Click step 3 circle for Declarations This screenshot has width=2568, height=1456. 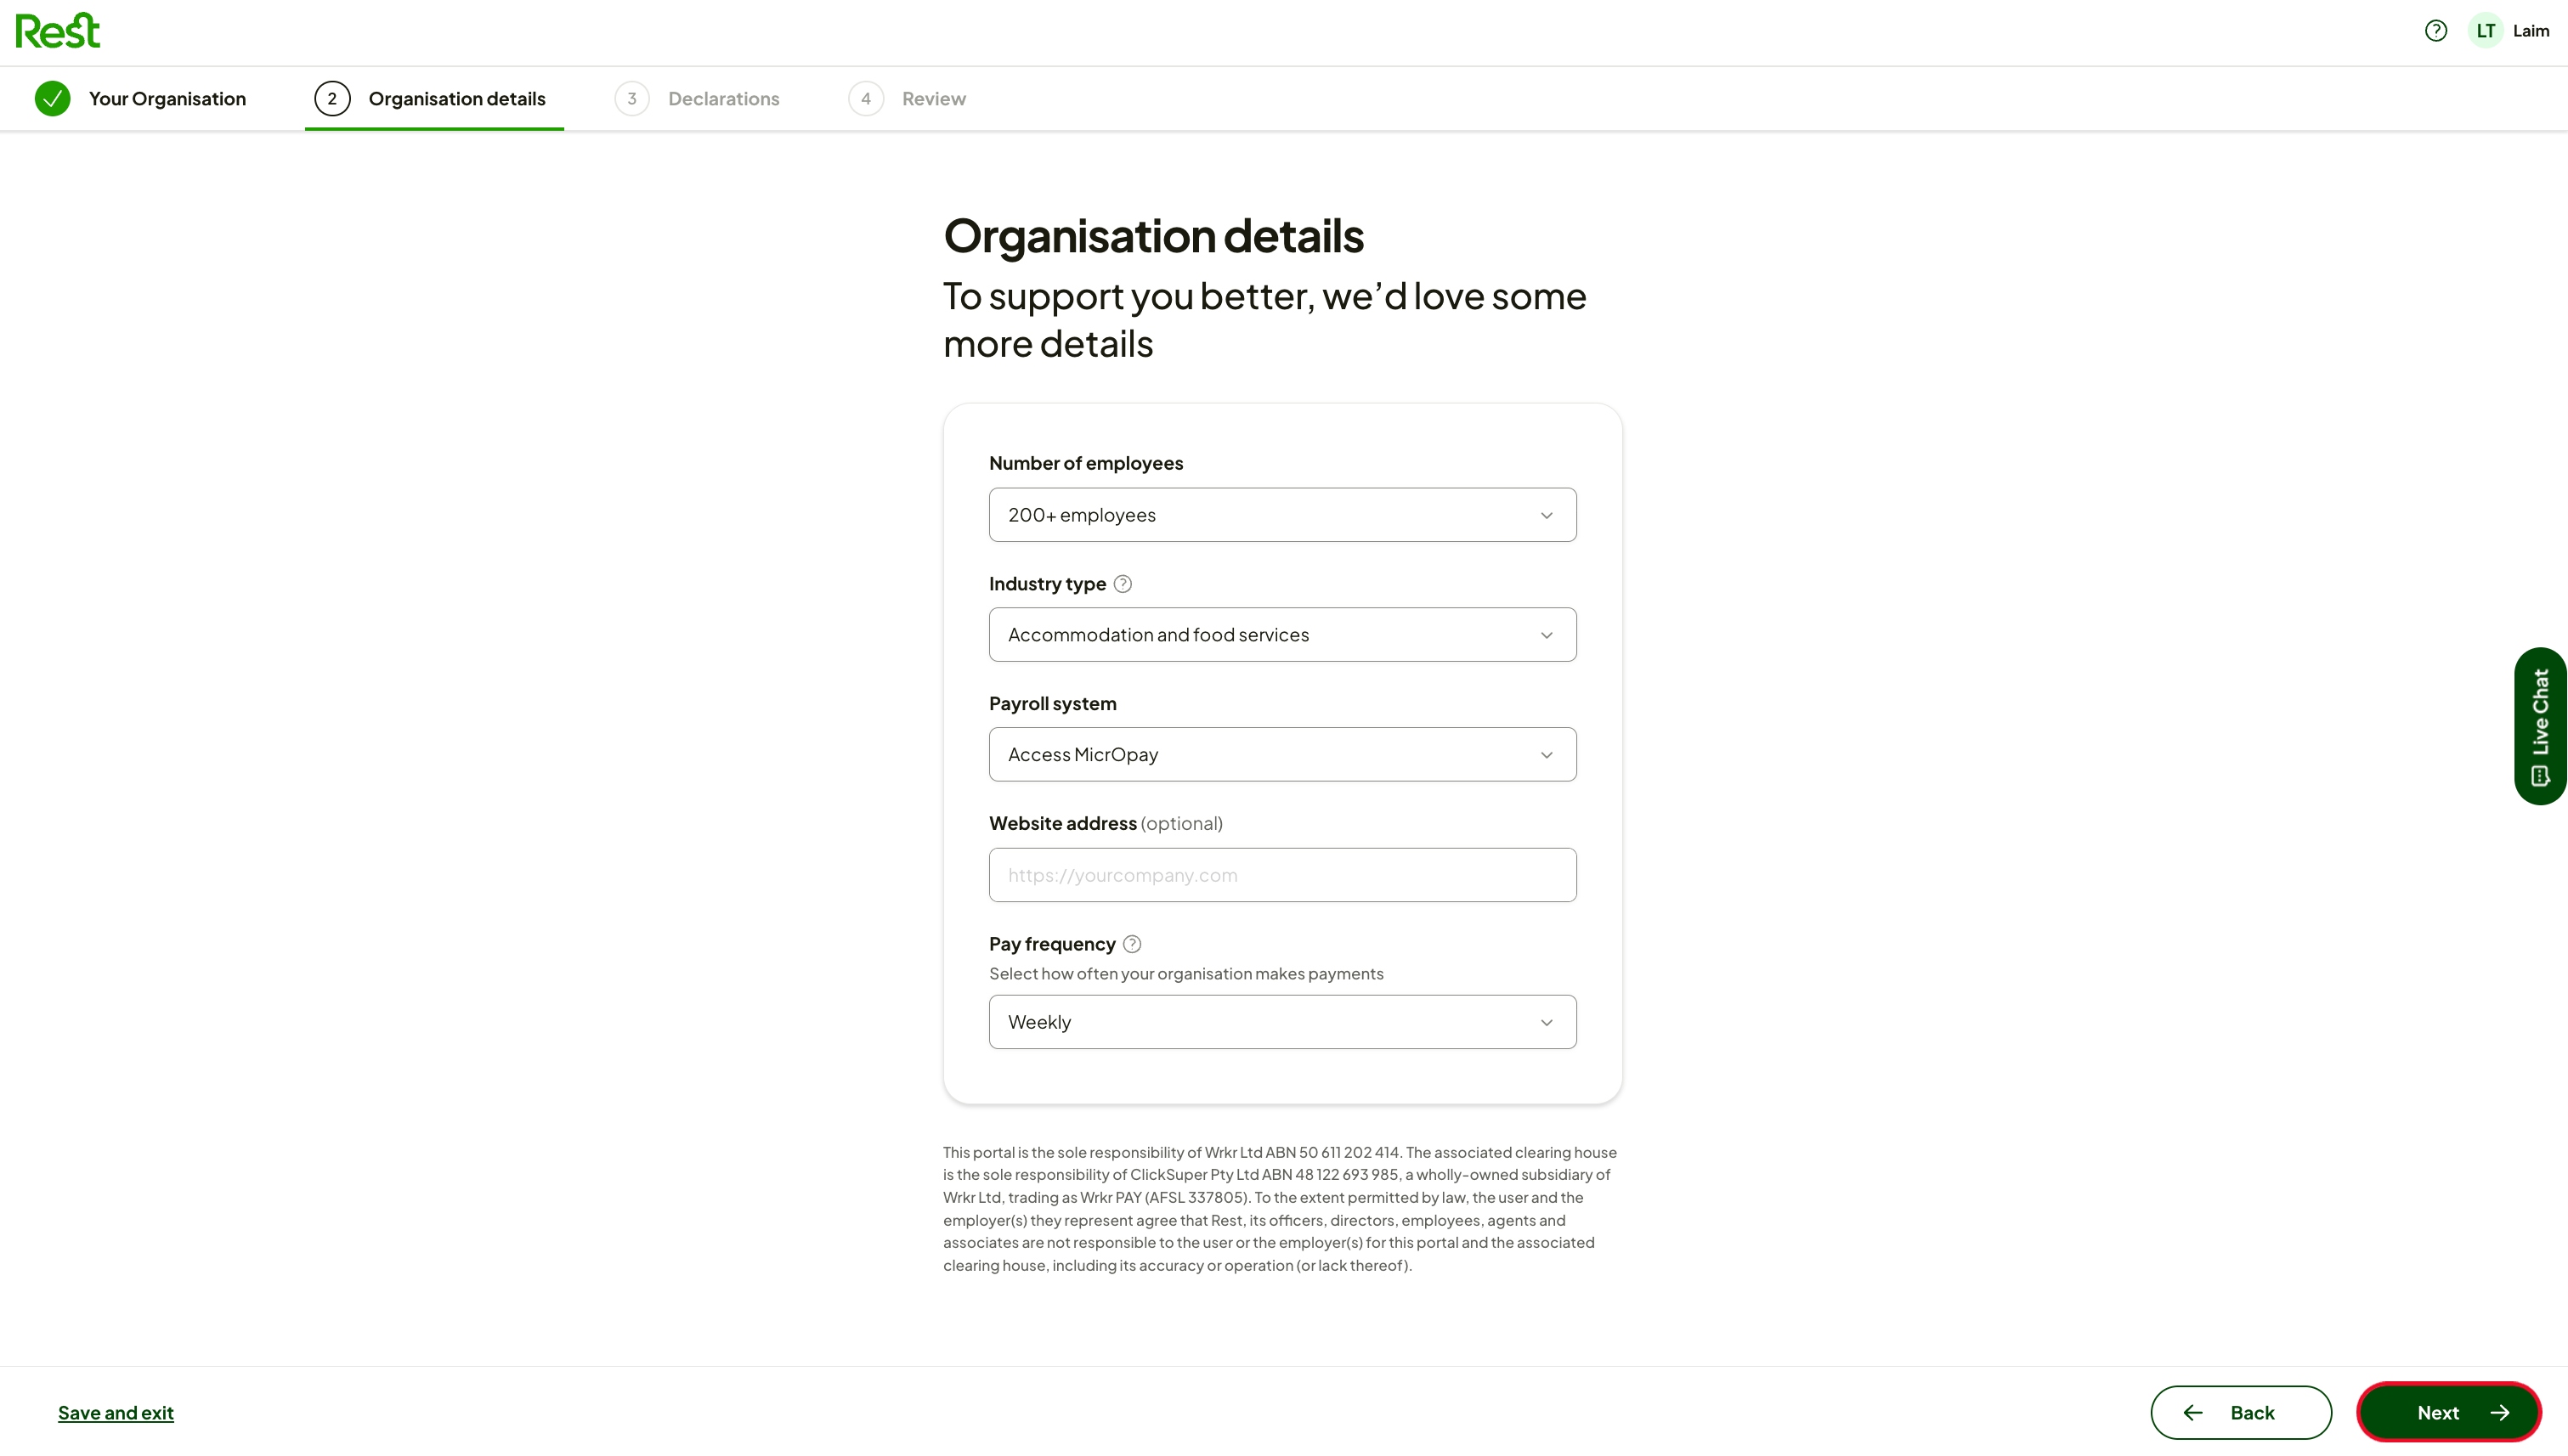pos(631,99)
